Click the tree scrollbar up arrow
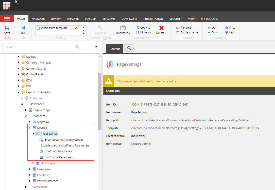The height and width of the screenshot is (190, 275). tap(100, 56)
